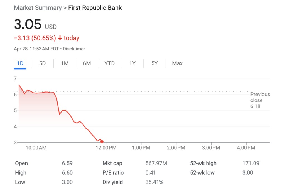Screen dimensions: 285x191
Task: Select the YTD range tab
Action: point(109,63)
